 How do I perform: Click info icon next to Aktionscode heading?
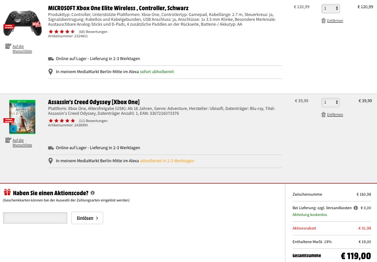(x=93, y=193)
